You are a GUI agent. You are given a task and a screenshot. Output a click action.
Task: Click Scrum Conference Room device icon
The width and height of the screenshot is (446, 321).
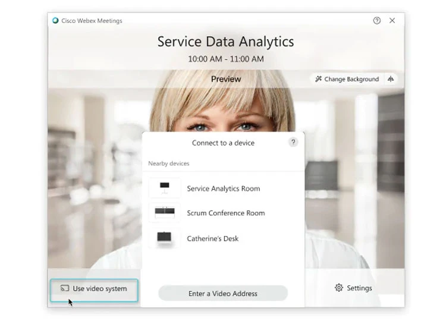pos(164,213)
